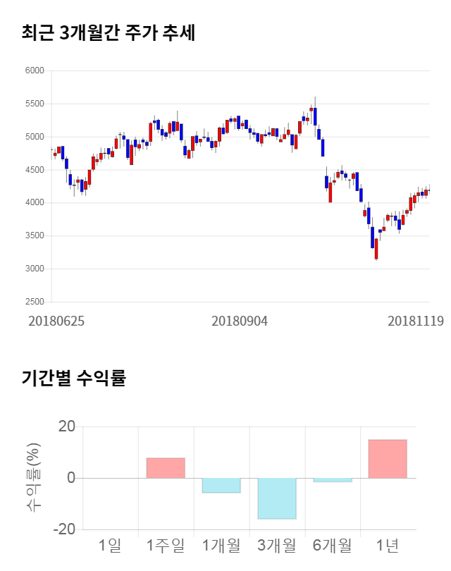Click the 2500 price axis label
The height and width of the screenshot is (571, 451).
35,302
